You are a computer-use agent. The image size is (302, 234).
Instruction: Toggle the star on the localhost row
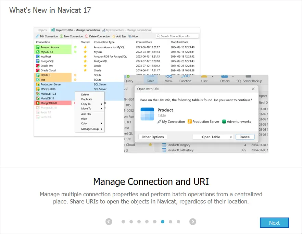click(85, 56)
